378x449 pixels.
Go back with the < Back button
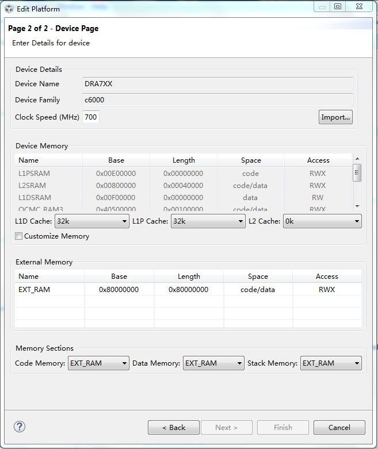[174, 427]
